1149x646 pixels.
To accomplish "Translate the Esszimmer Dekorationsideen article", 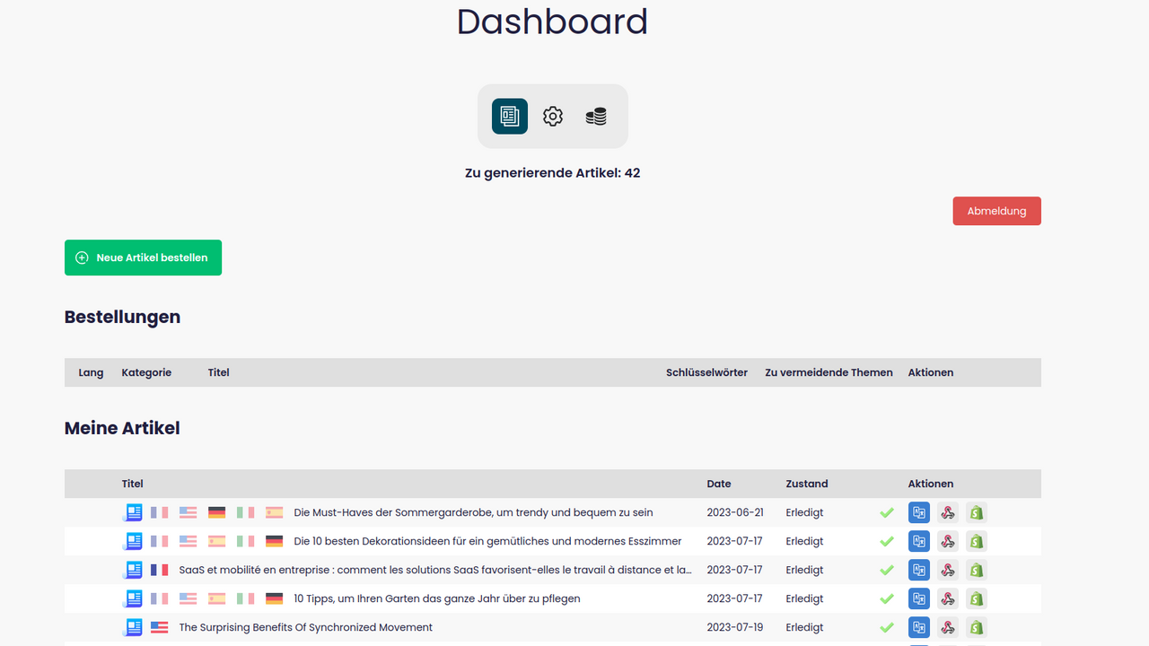I will pos(919,541).
